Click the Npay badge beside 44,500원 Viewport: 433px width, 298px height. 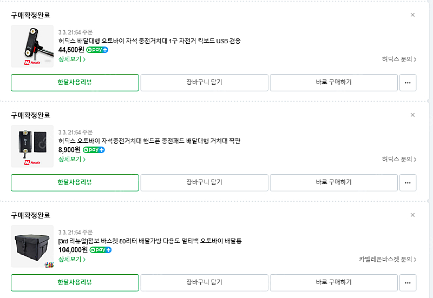point(97,50)
